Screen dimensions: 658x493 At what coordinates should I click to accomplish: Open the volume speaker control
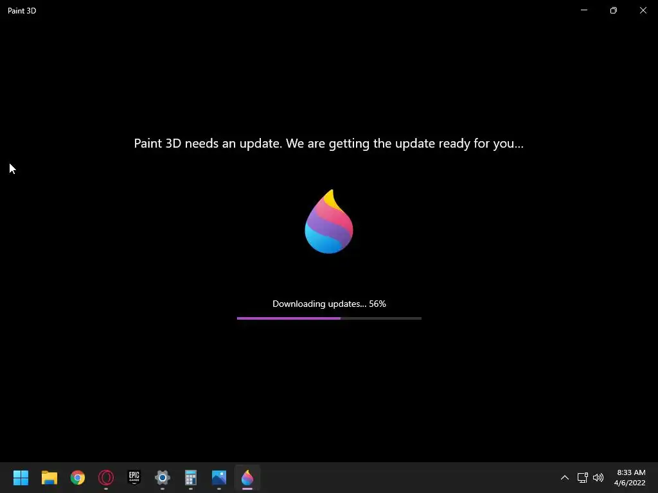click(598, 478)
